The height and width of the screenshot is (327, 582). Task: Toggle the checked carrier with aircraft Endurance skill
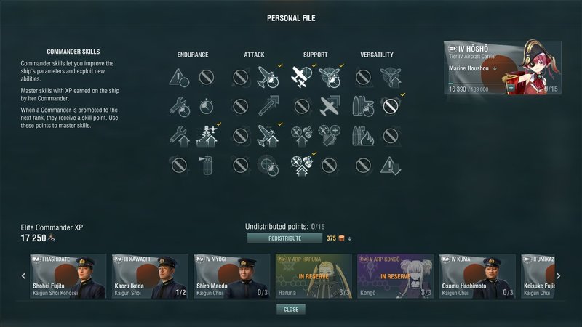[x=207, y=136]
